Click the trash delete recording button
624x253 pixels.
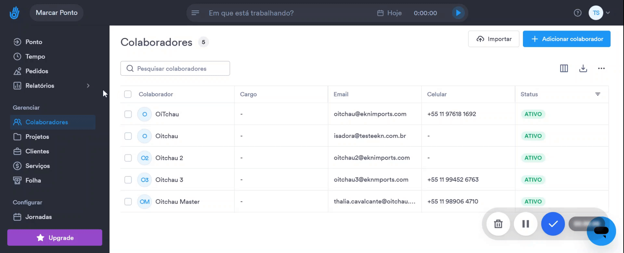498,224
